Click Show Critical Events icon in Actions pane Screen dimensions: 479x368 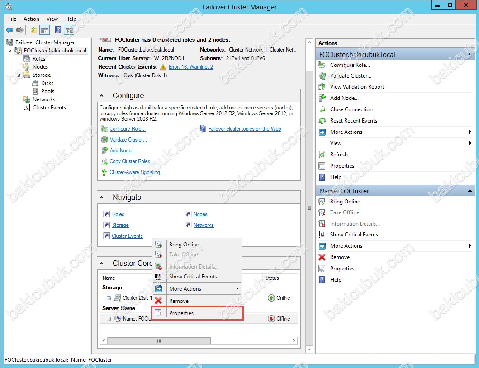click(322, 235)
